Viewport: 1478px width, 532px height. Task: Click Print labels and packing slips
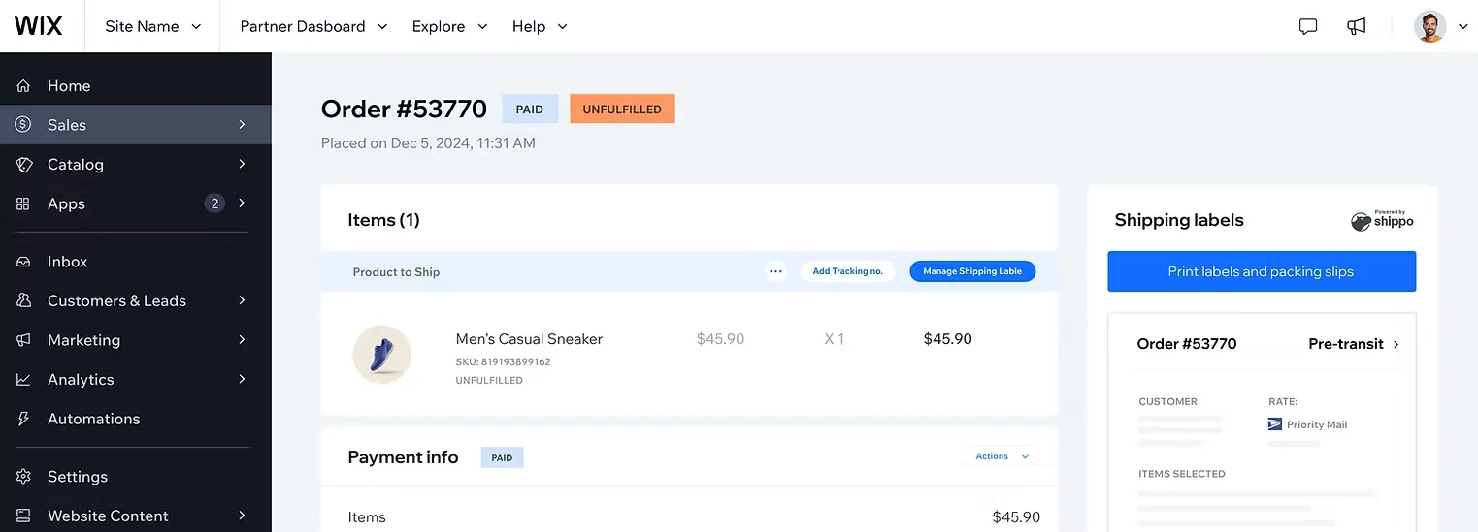click(1261, 271)
